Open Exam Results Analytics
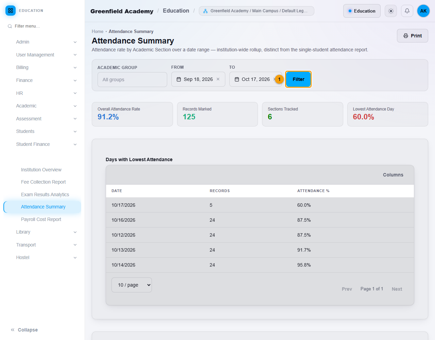The image size is (435, 340). [45, 194]
